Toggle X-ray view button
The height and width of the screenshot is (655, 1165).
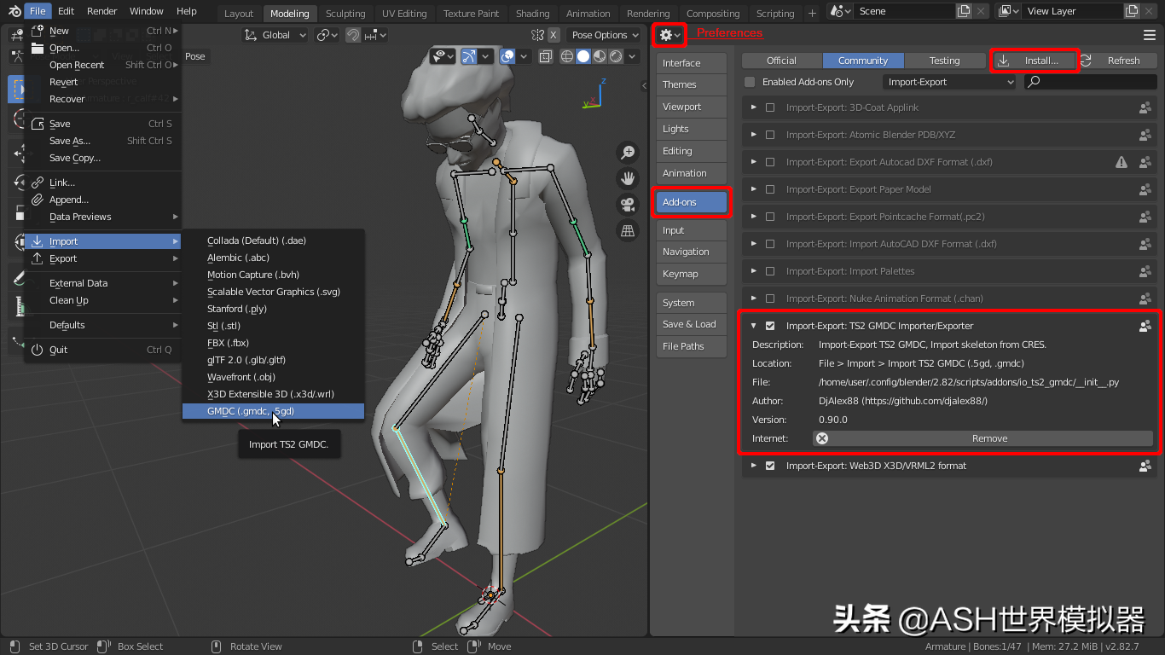pos(545,56)
